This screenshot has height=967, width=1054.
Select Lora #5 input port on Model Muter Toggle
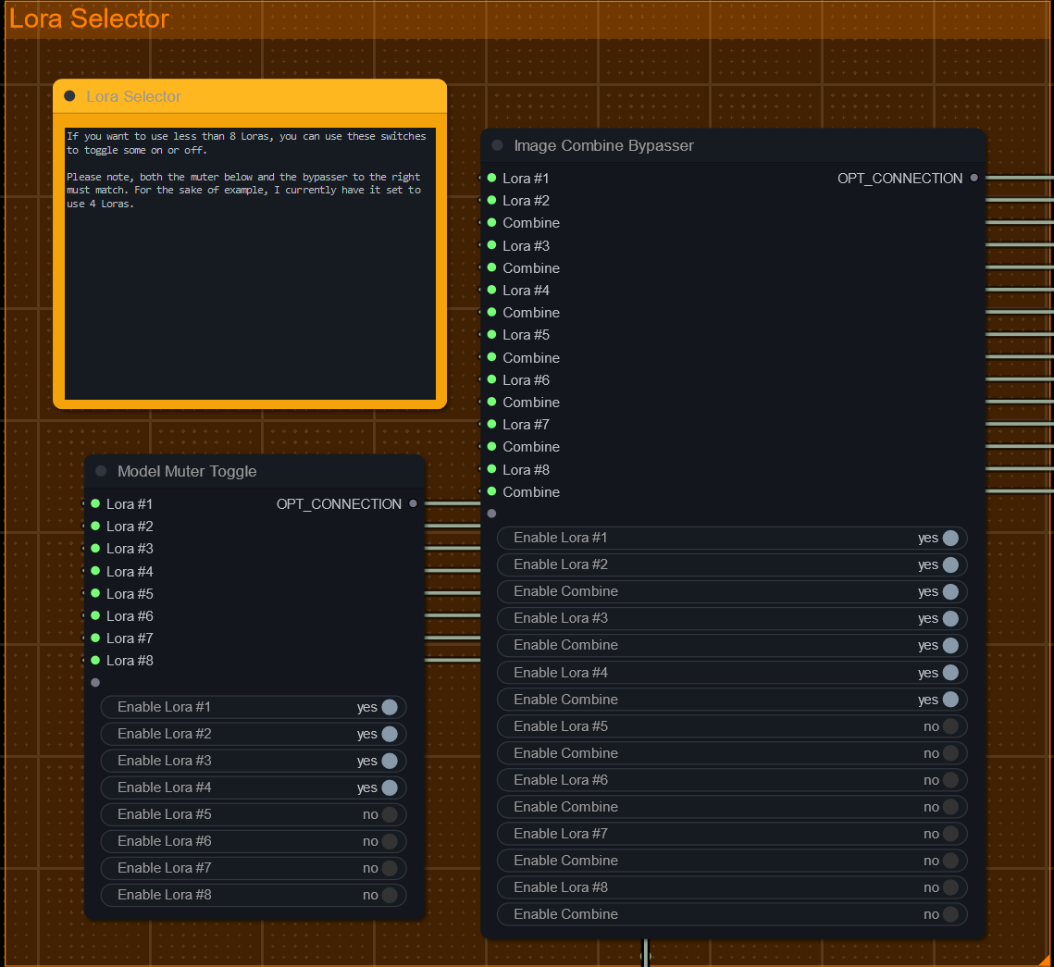95,593
